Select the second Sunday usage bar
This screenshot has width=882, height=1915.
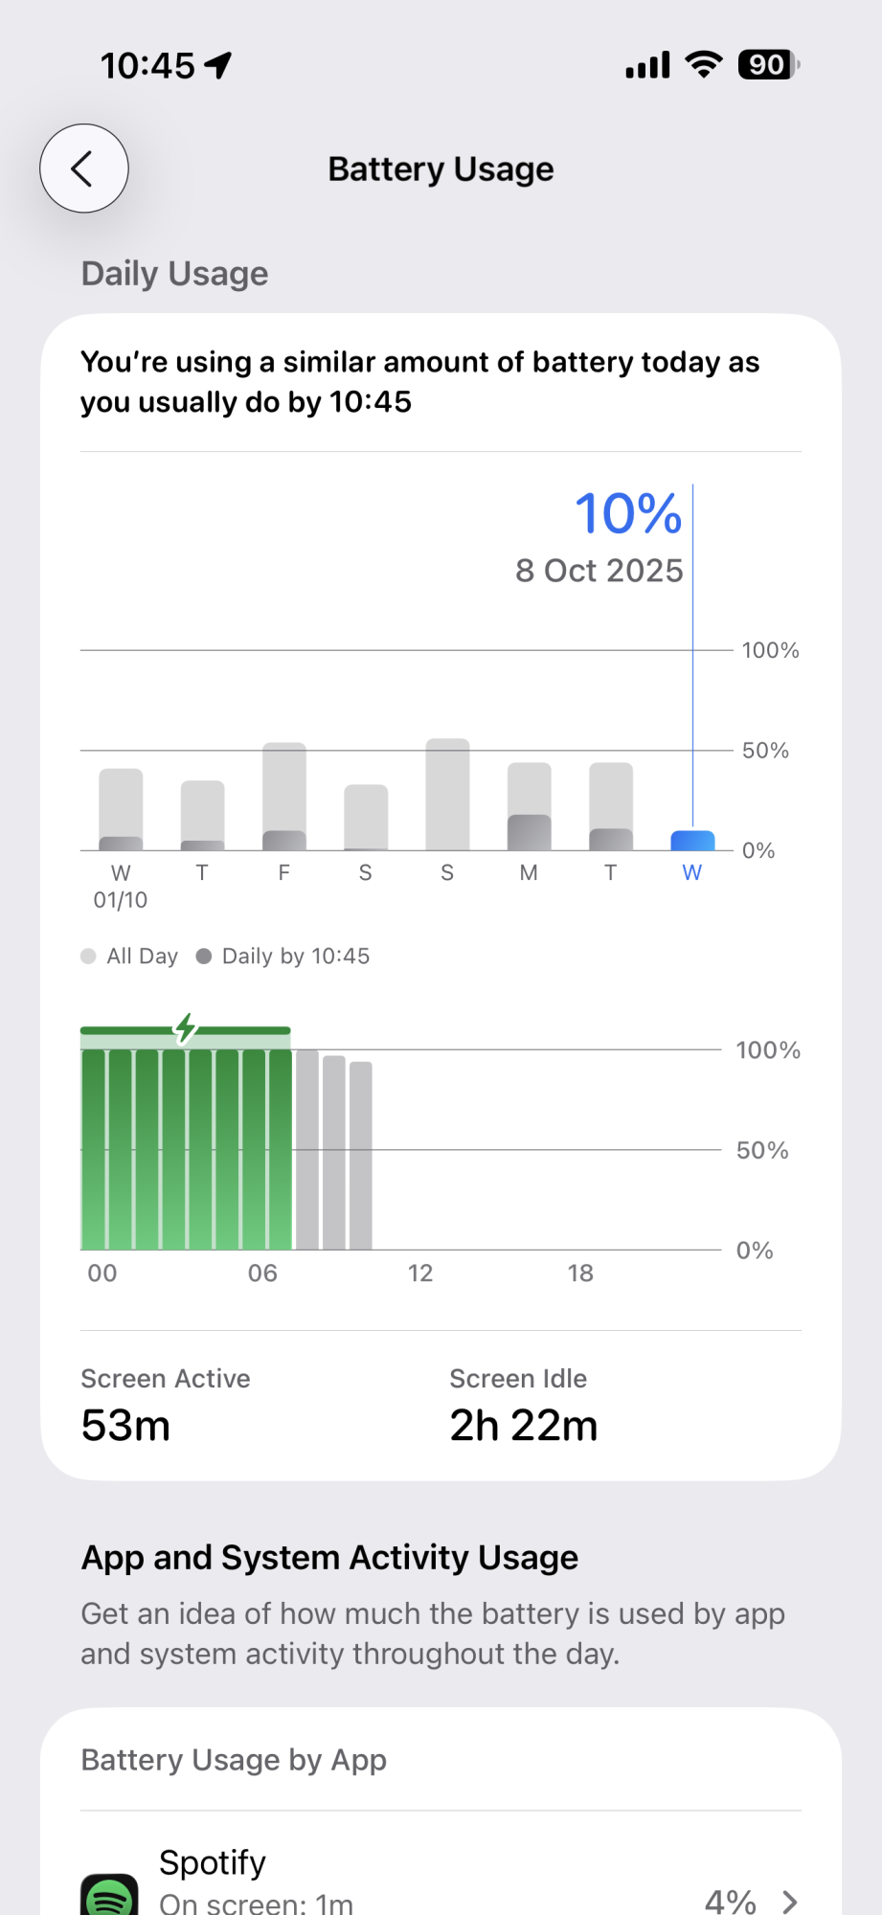[447, 795]
